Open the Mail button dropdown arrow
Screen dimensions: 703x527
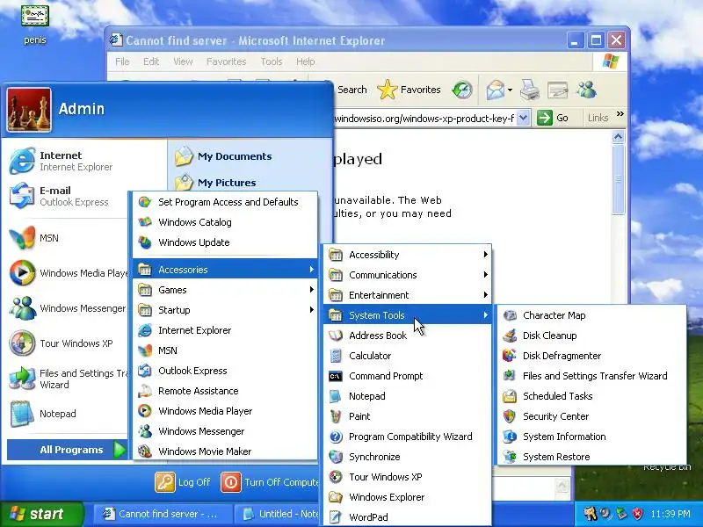[x=511, y=90]
